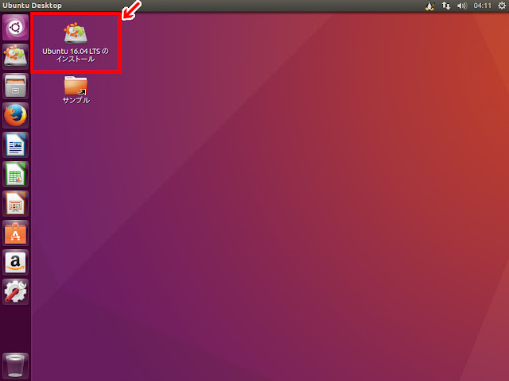The height and width of the screenshot is (381, 509).
Task: Click the 'Ubuntu 16.04 LTS のインストール' label
Action: tap(76, 55)
